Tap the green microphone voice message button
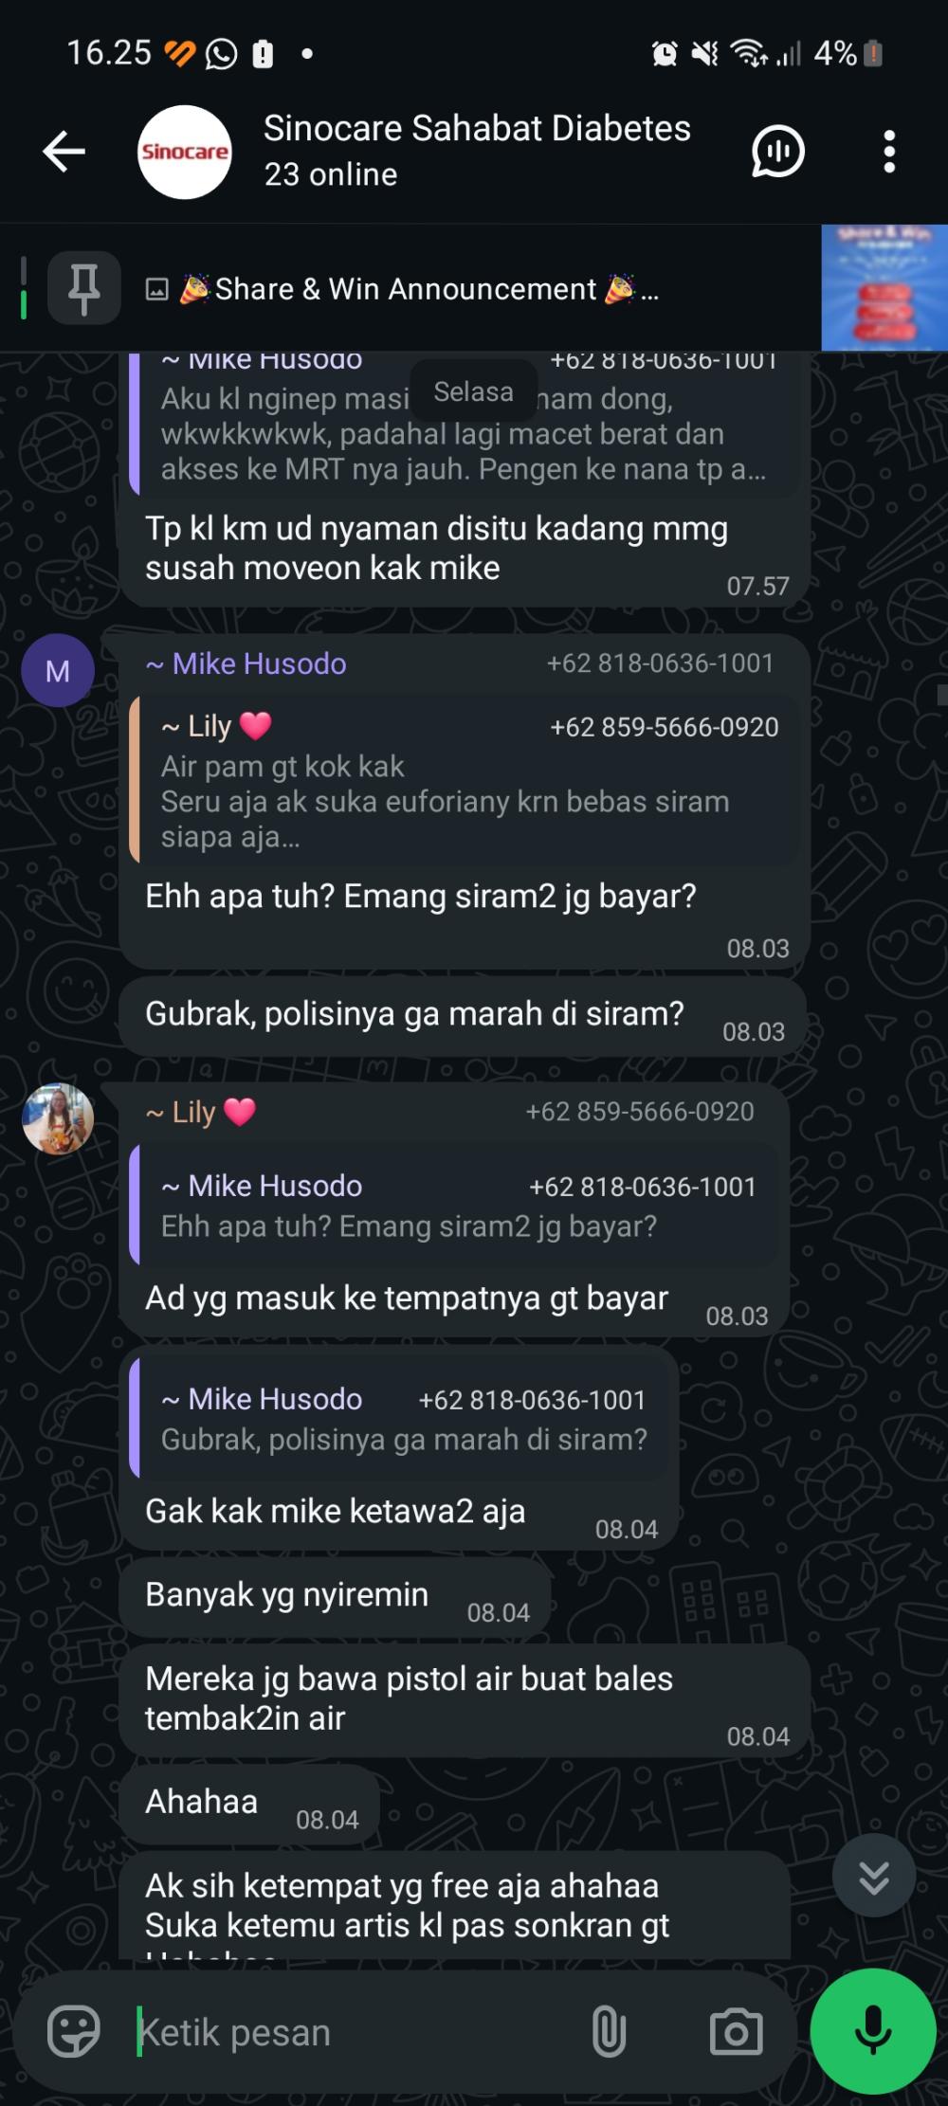This screenshot has height=2106, width=948. 873,2031
